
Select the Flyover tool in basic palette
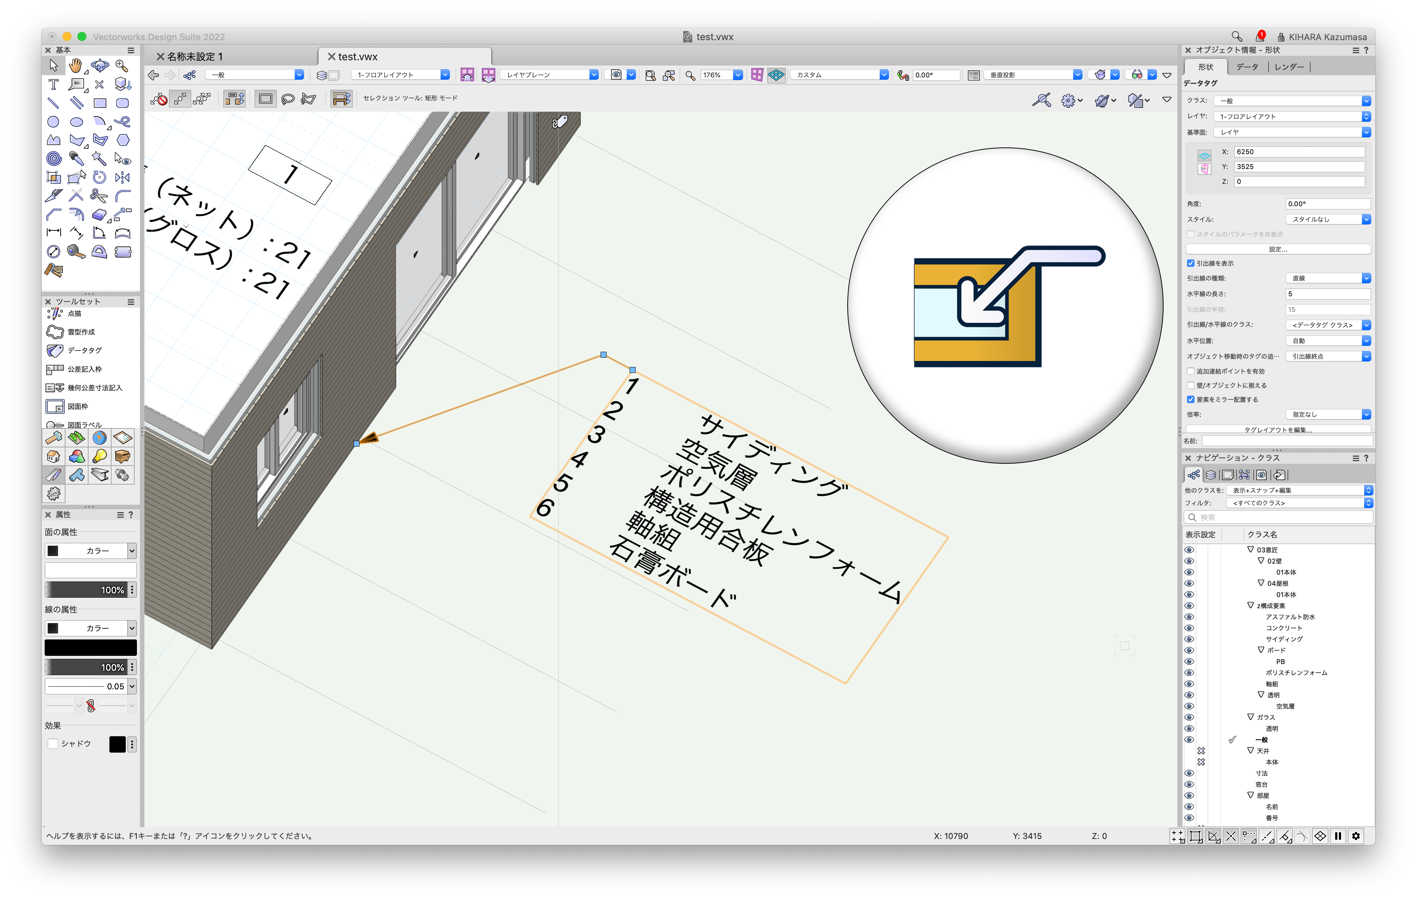(99, 66)
